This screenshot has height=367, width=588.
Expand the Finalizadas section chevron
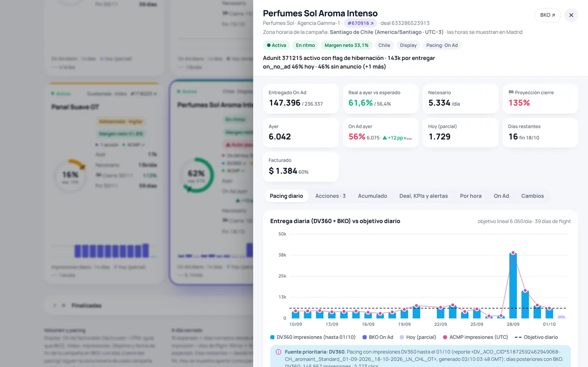55,305
